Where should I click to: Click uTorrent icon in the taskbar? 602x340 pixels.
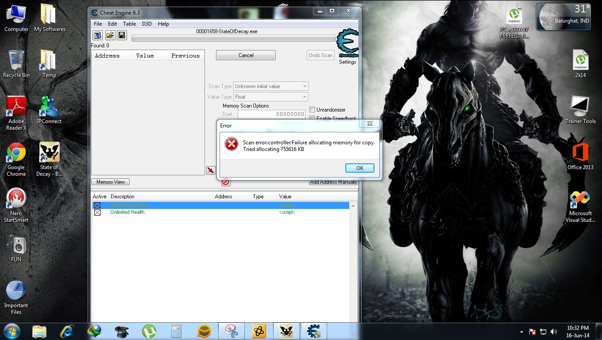pyautogui.click(x=149, y=331)
